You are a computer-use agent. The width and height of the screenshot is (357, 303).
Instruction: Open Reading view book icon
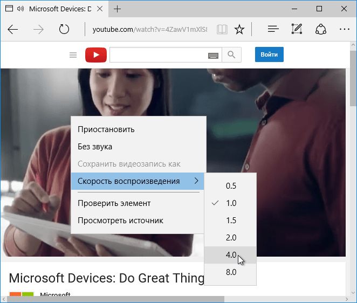pos(221,29)
